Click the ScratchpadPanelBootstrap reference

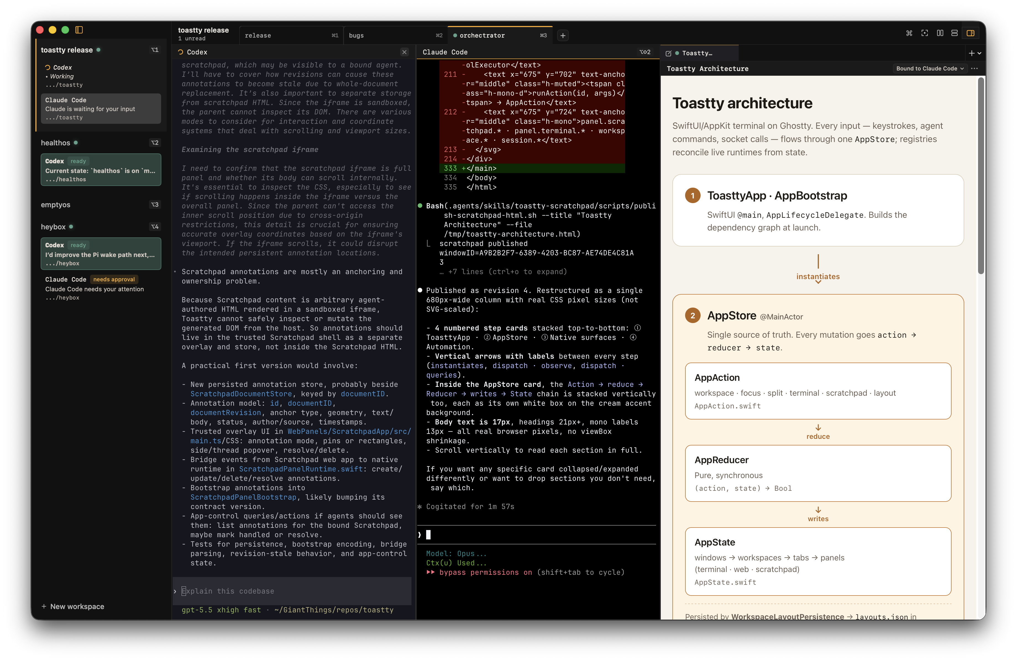243,497
